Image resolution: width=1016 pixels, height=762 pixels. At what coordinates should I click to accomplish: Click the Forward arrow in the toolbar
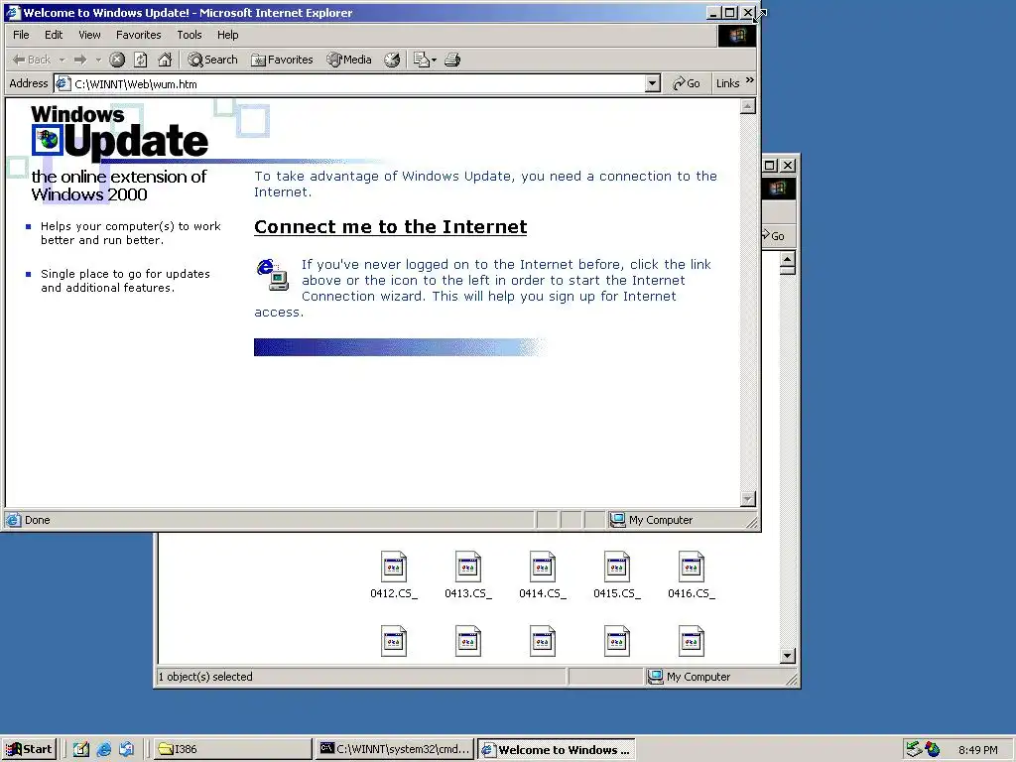point(80,60)
